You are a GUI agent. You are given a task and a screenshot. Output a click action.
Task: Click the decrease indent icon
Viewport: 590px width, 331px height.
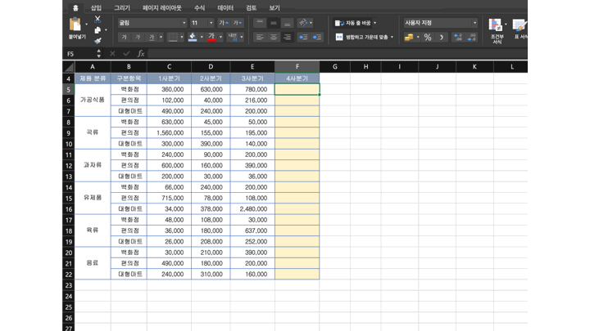click(x=303, y=37)
